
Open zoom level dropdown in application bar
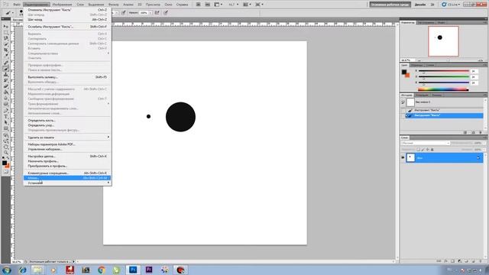[234, 5]
